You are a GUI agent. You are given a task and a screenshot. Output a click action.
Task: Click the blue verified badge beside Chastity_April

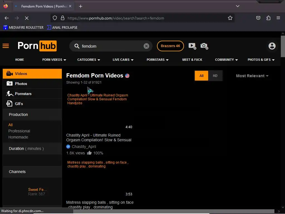click(x=68, y=147)
